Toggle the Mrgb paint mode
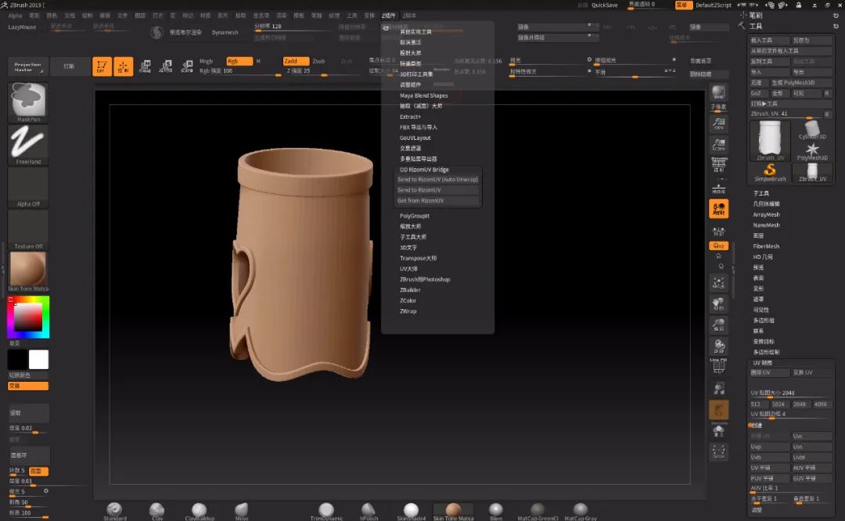Image resolution: width=845 pixels, height=521 pixels. tap(207, 61)
